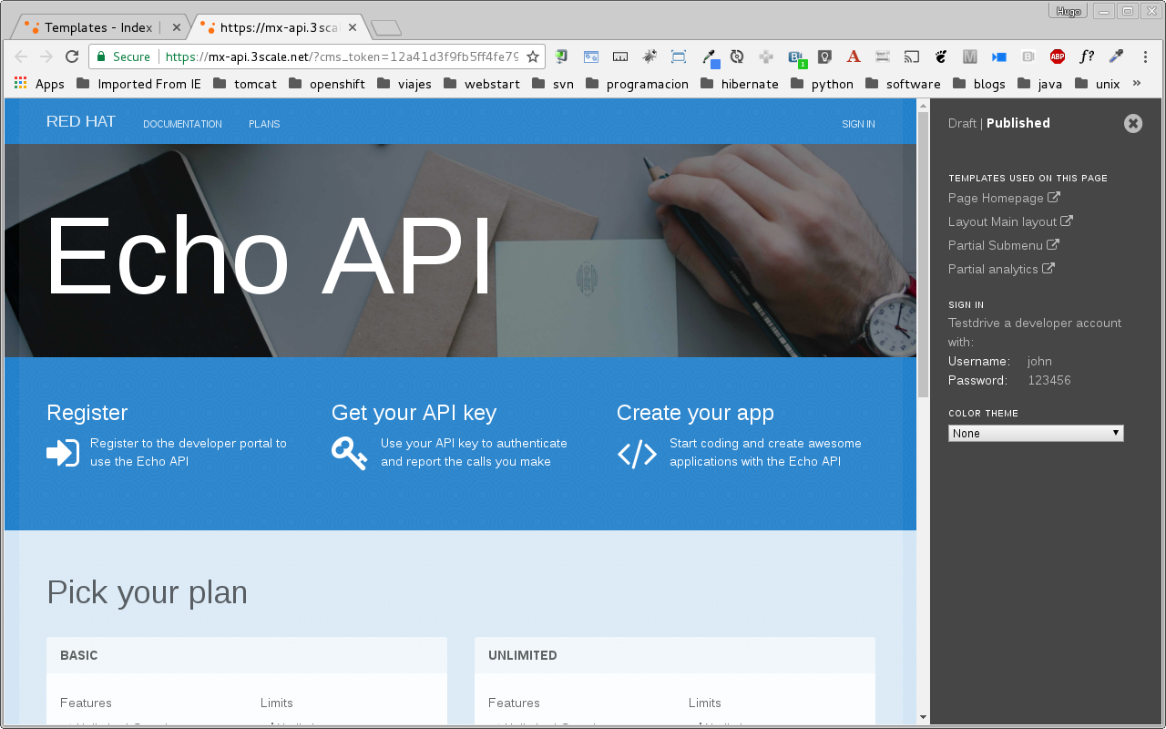Open Layout Main layout template link

[1010, 221]
